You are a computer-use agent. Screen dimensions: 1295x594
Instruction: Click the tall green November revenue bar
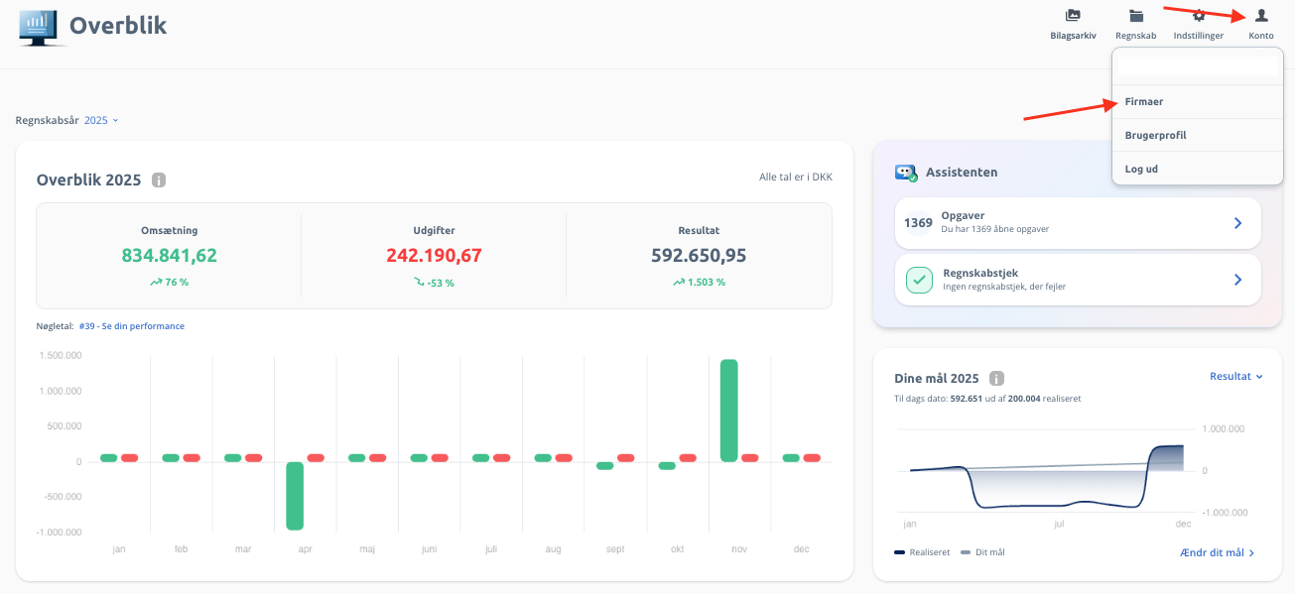point(729,410)
